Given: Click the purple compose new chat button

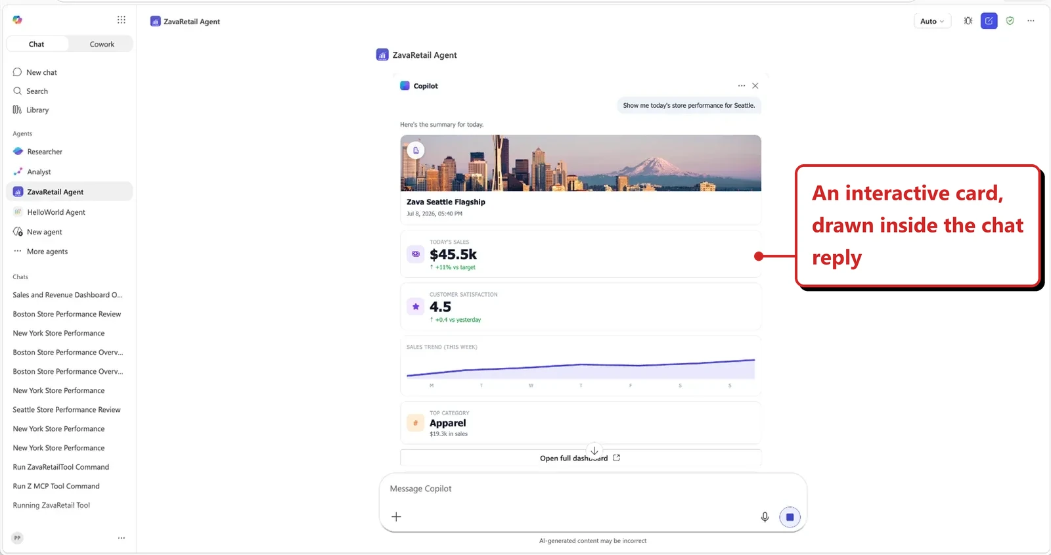Looking at the screenshot, I should coord(989,21).
